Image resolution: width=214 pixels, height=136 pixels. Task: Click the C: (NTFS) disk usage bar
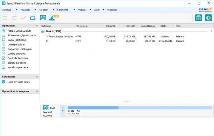coord(140,108)
